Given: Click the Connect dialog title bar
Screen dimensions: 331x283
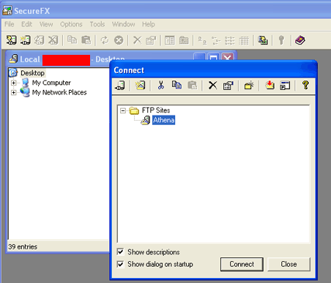Looking at the screenshot, I should tap(213, 70).
